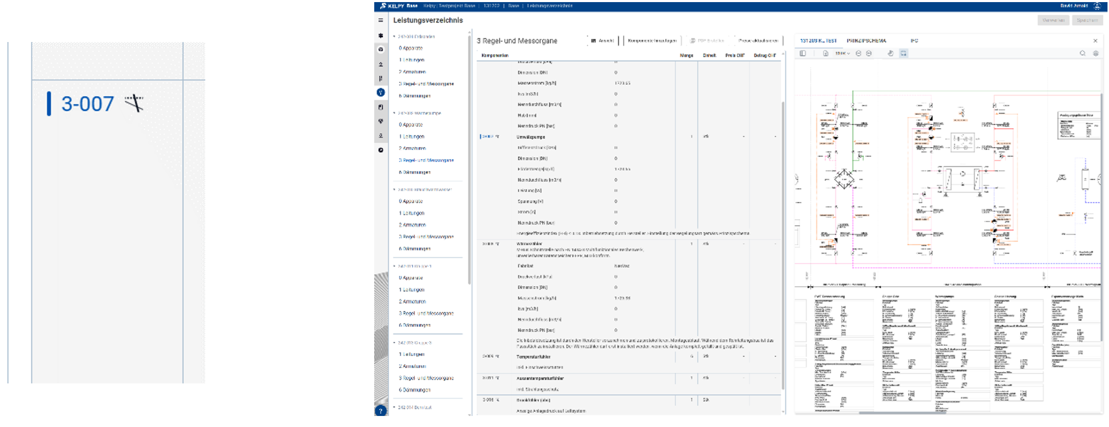Activate the area selection tool in viewer

pos(903,54)
